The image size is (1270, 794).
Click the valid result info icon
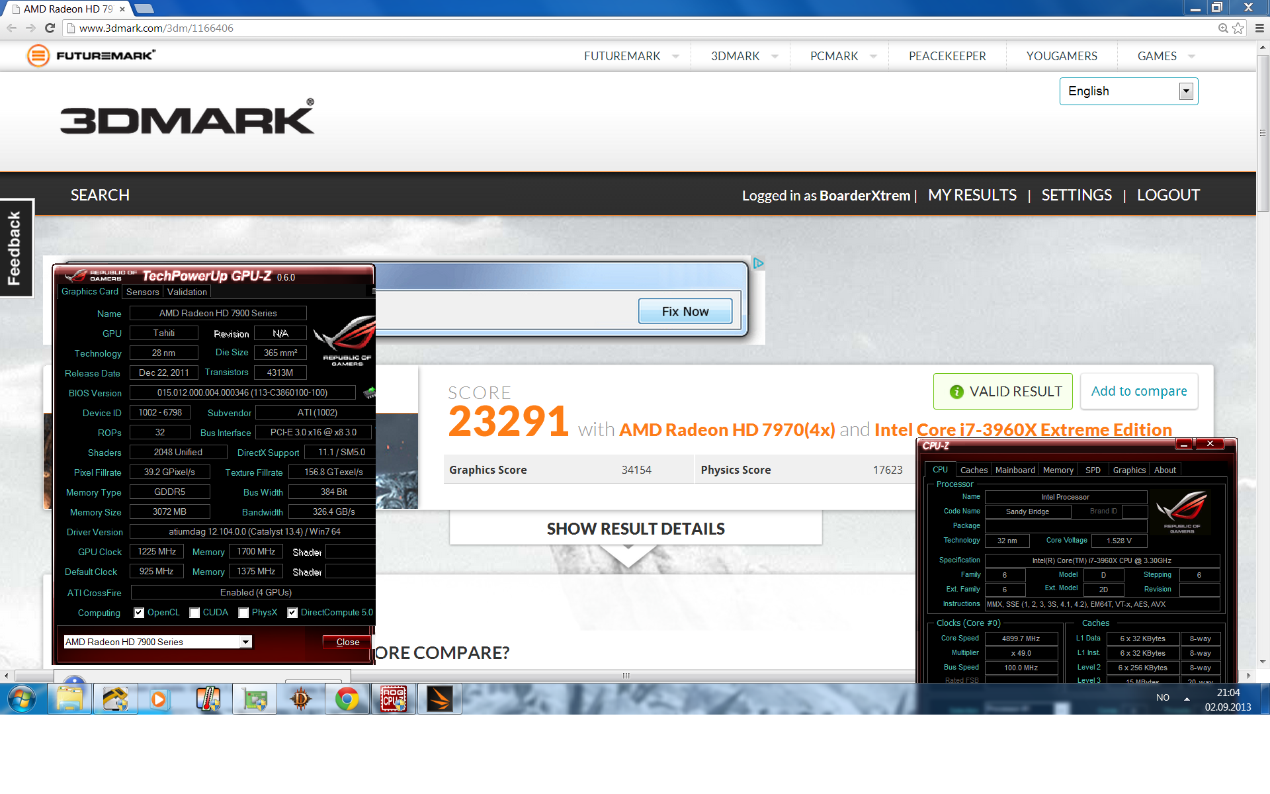click(x=956, y=392)
